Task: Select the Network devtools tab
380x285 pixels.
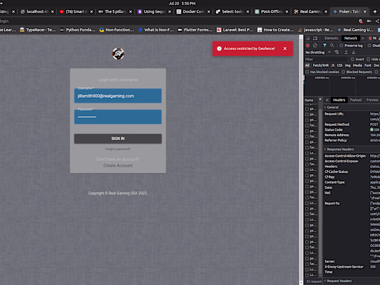Action: click(351, 39)
